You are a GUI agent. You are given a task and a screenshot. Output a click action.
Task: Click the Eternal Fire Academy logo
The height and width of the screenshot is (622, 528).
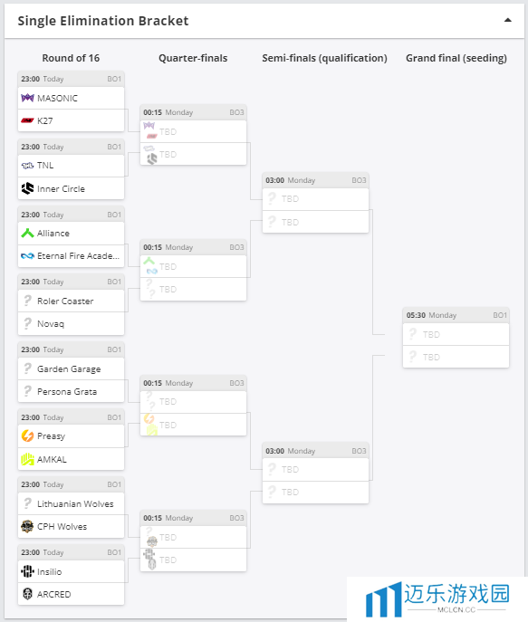[x=27, y=256]
